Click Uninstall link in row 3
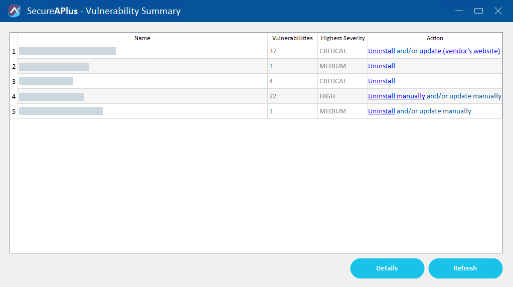The image size is (513, 287). pos(382,81)
